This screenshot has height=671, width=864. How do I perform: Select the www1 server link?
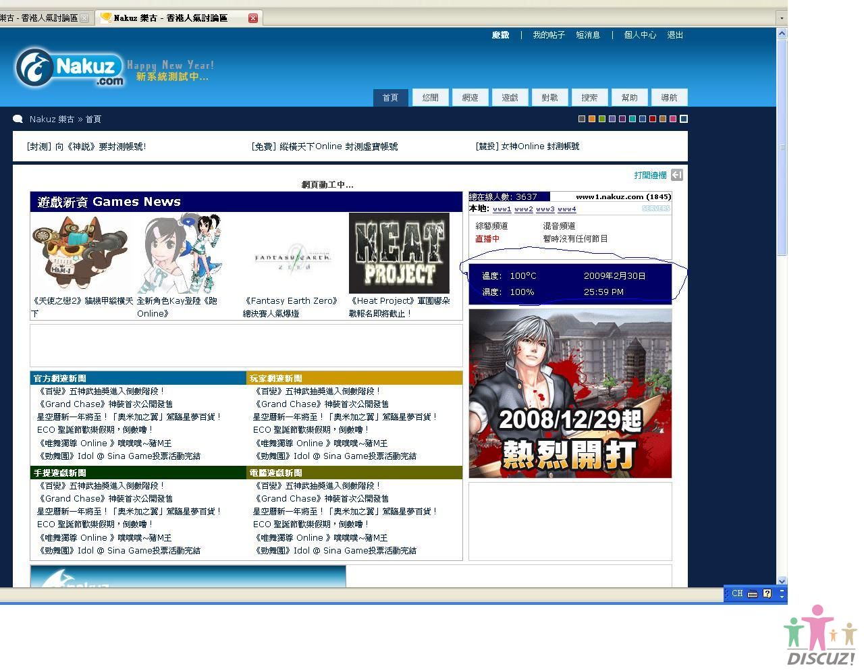pos(502,209)
